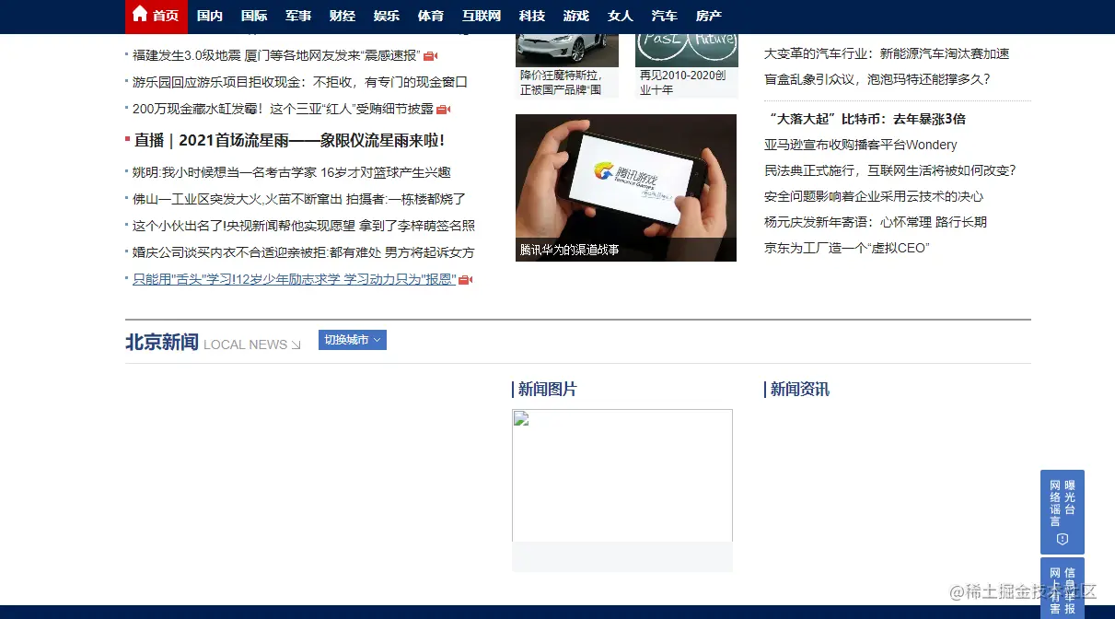Screen dimensions: 1115x619
Task: Go to the 军事 section
Action: 298,16
